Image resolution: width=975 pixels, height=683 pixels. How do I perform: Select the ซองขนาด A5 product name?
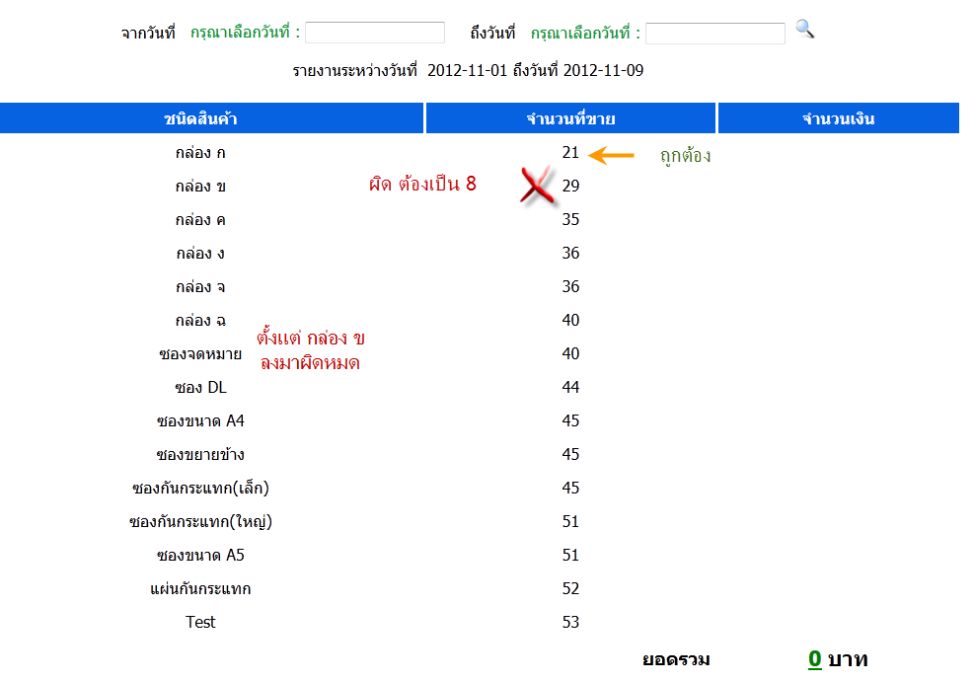[200, 556]
